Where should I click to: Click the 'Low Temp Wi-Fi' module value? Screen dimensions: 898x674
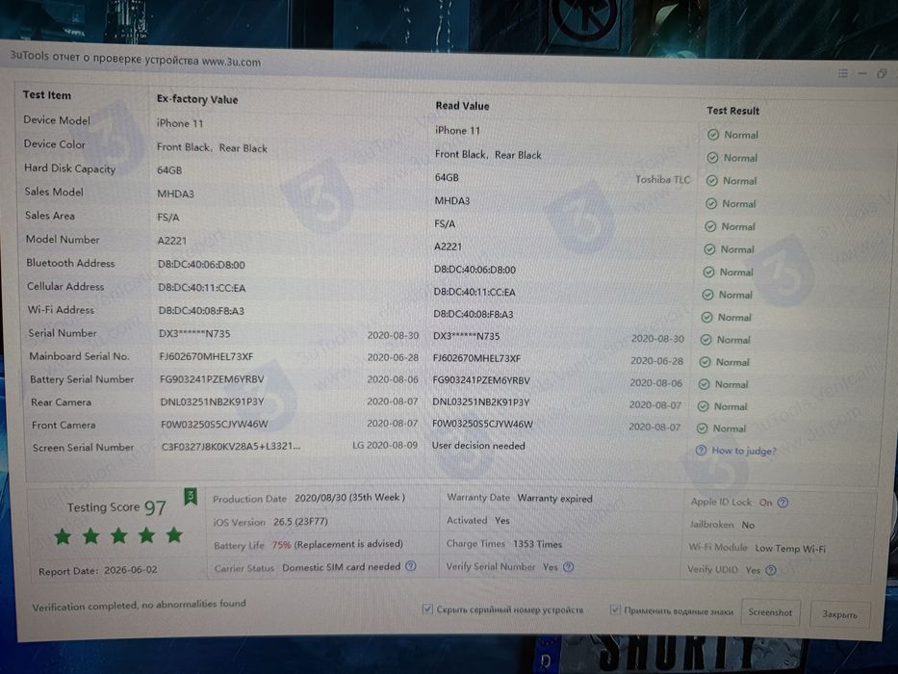click(790, 549)
